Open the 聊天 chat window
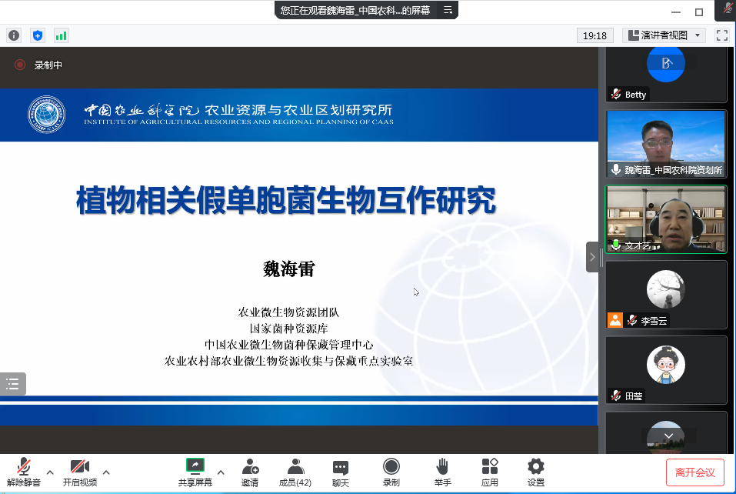Screen dimensions: 736x494 coord(341,472)
